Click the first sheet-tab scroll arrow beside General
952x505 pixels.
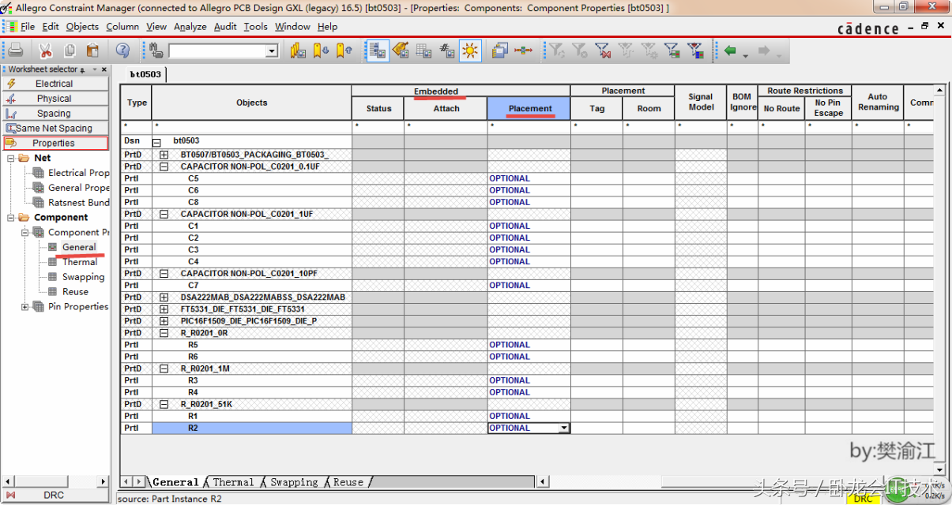[x=126, y=482]
